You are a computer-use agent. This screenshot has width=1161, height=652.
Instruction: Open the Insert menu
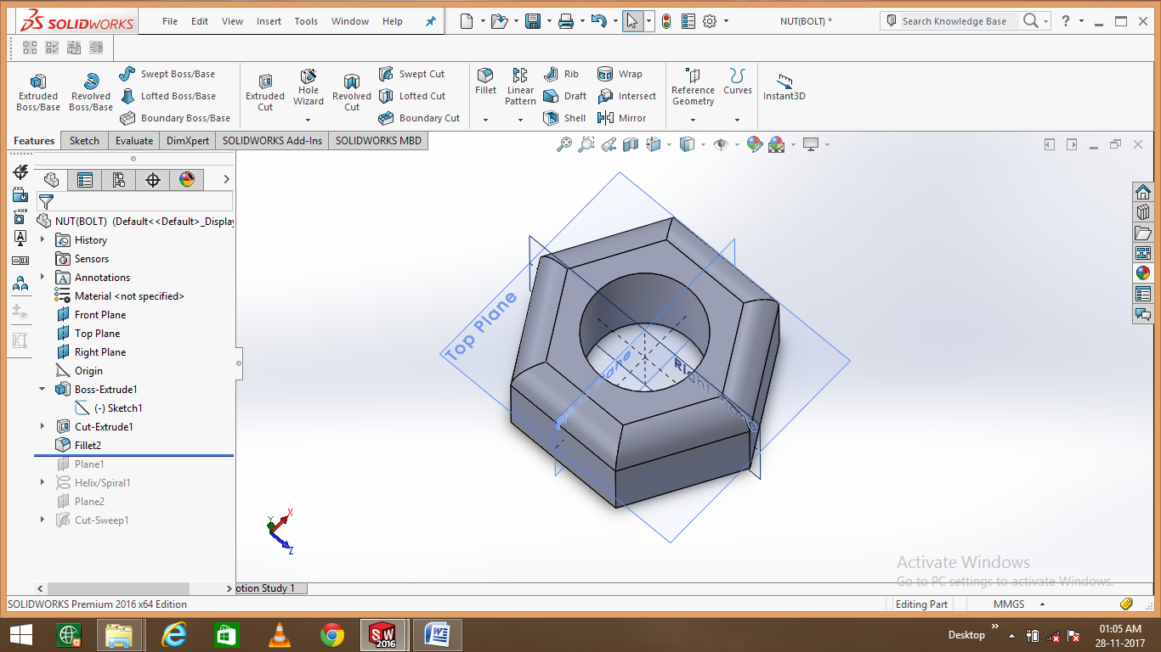[269, 21]
